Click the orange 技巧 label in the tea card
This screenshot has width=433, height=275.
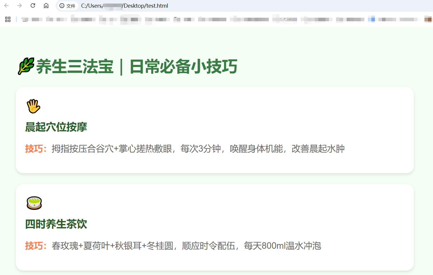(x=36, y=246)
